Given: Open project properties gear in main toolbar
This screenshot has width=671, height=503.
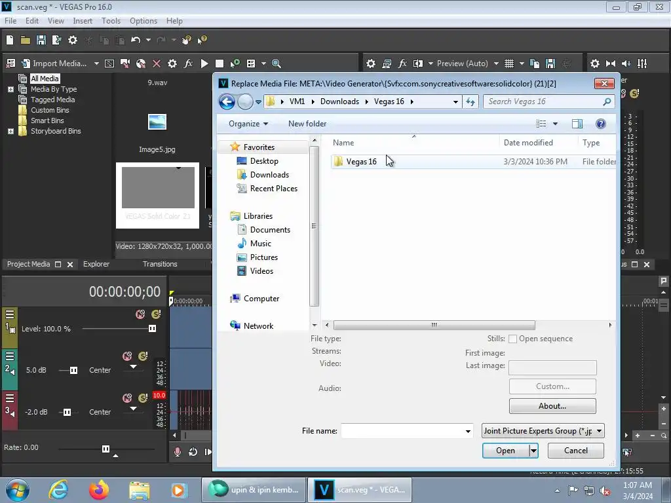Looking at the screenshot, I should (x=73, y=40).
